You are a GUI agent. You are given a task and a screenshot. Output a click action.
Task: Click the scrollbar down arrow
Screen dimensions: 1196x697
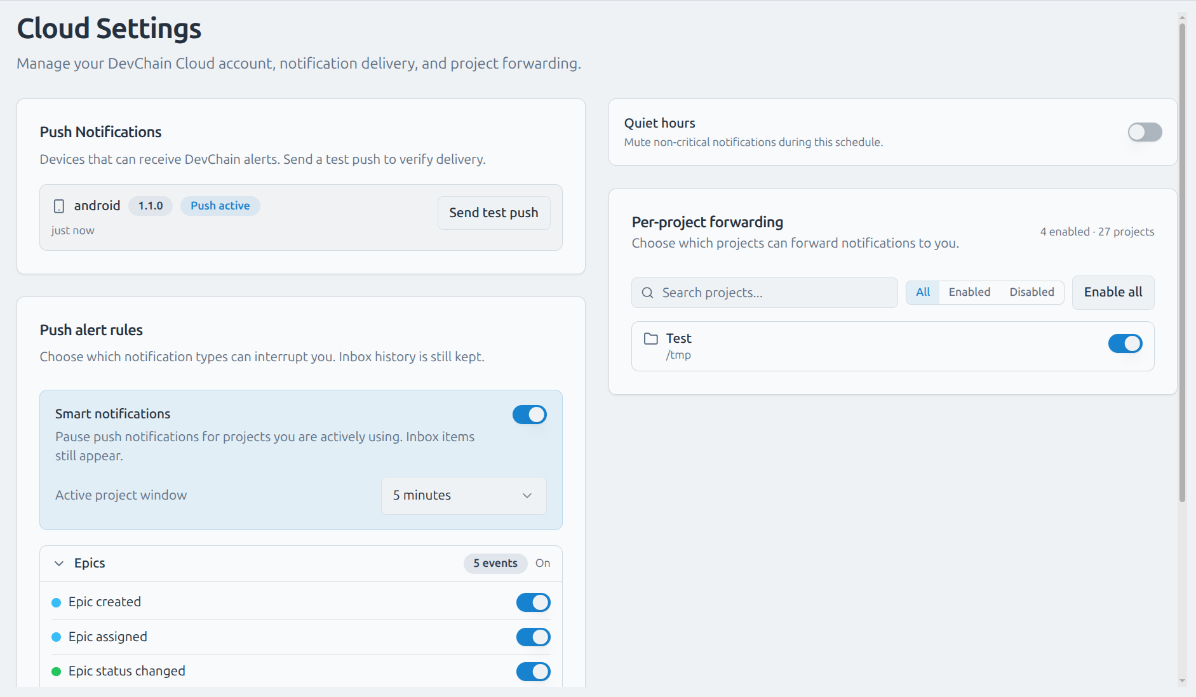pos(1182,681)
